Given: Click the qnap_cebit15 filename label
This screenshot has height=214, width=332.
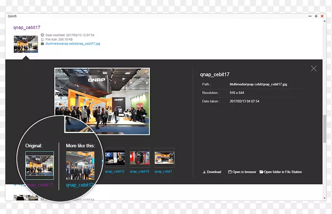Looking at the screenshot, I should point(115,171).
